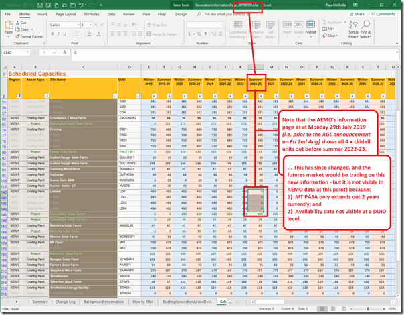Image resolution: width=404 pixels, height=315 pixels.
Task: Collapse the ribbon with the chevron
Action: click(397, 44)
